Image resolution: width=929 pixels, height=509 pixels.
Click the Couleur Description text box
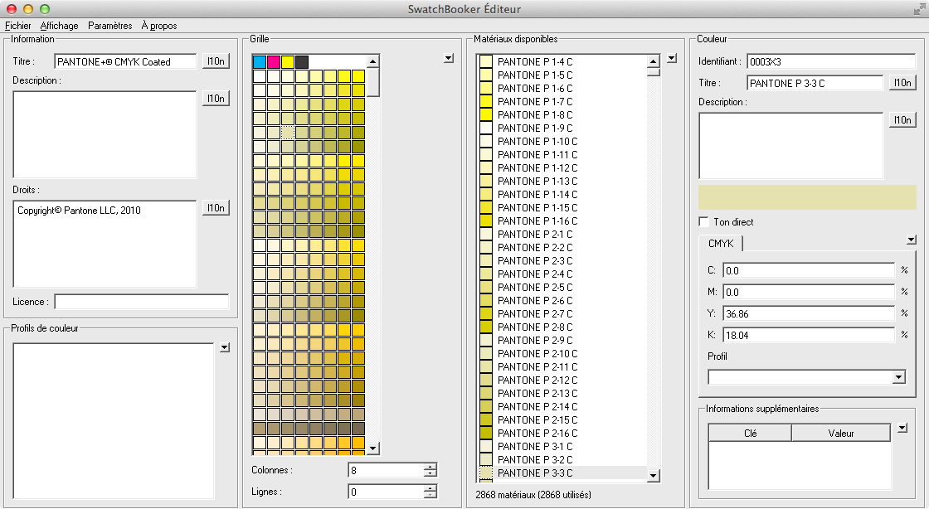791,146
